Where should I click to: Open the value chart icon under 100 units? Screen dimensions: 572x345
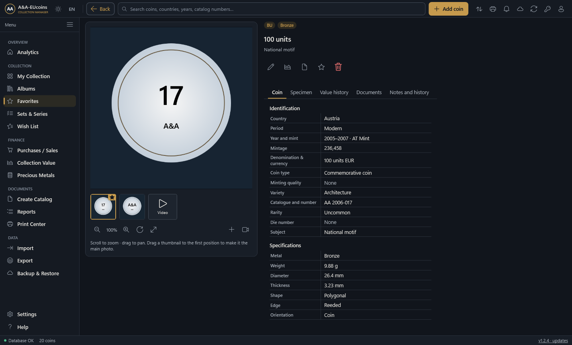pos(288,67)
